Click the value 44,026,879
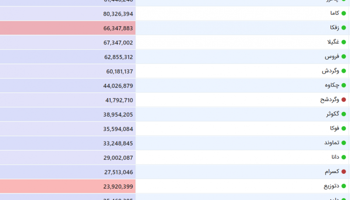Viewport: 350px width, 200px height. (118, 86)
